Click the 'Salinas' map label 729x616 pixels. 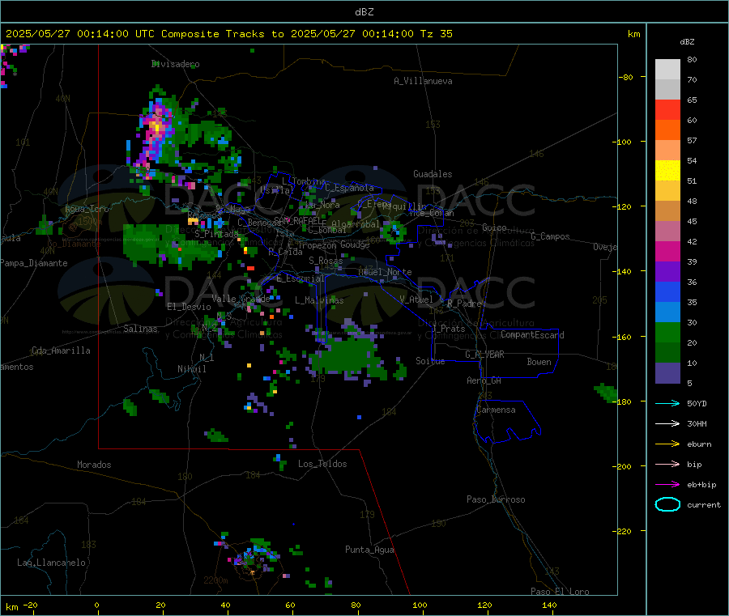[x=140, y=329]
